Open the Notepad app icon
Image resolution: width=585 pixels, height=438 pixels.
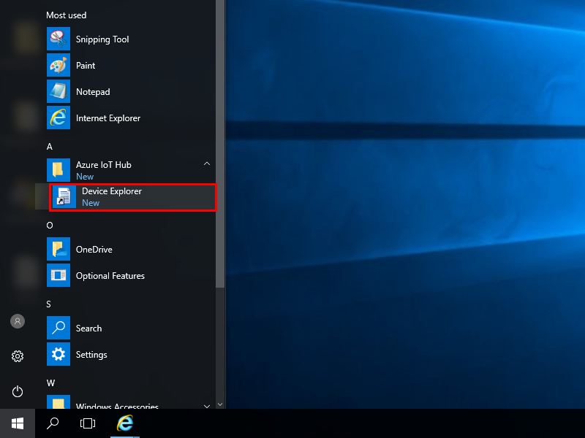[58, 92]
